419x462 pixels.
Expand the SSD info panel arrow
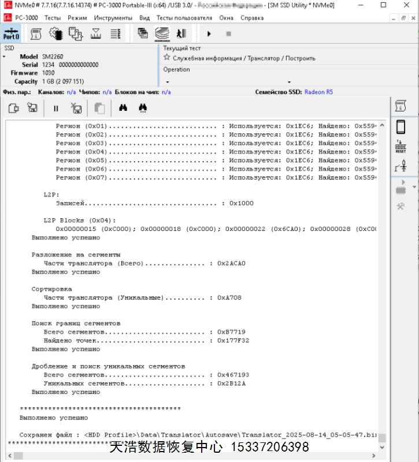(x=5, y=57)
